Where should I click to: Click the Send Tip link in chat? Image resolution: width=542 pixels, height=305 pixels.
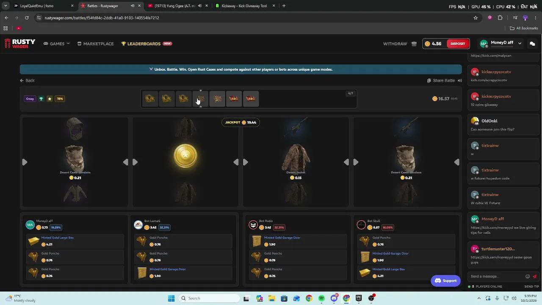pyautogui.click(x=531, y=287)
